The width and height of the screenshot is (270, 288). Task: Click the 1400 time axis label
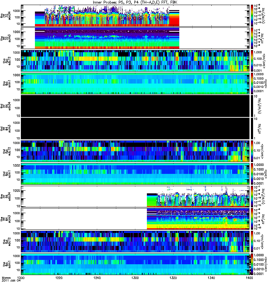coord(249,278)
